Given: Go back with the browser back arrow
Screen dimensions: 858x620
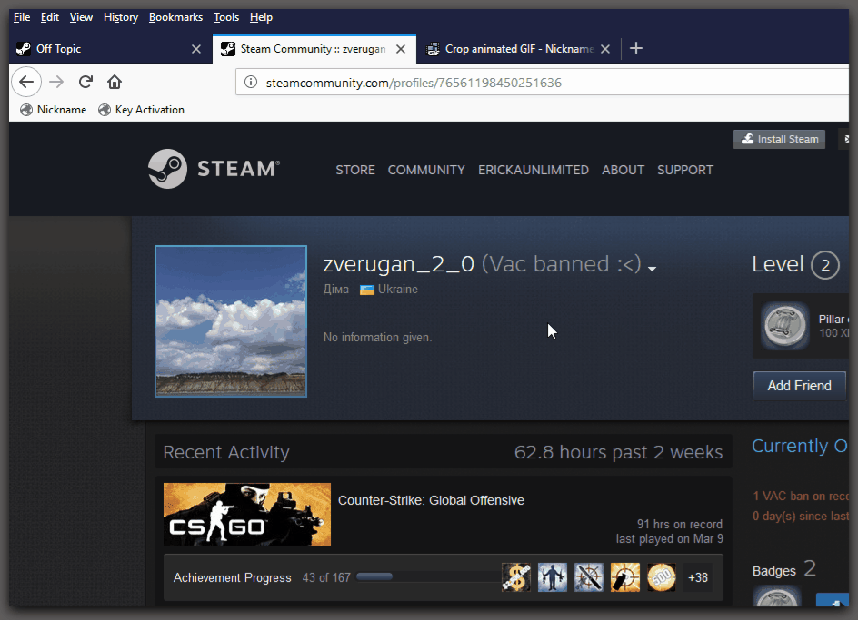Looking at the screenshot, I should point(26,82).
